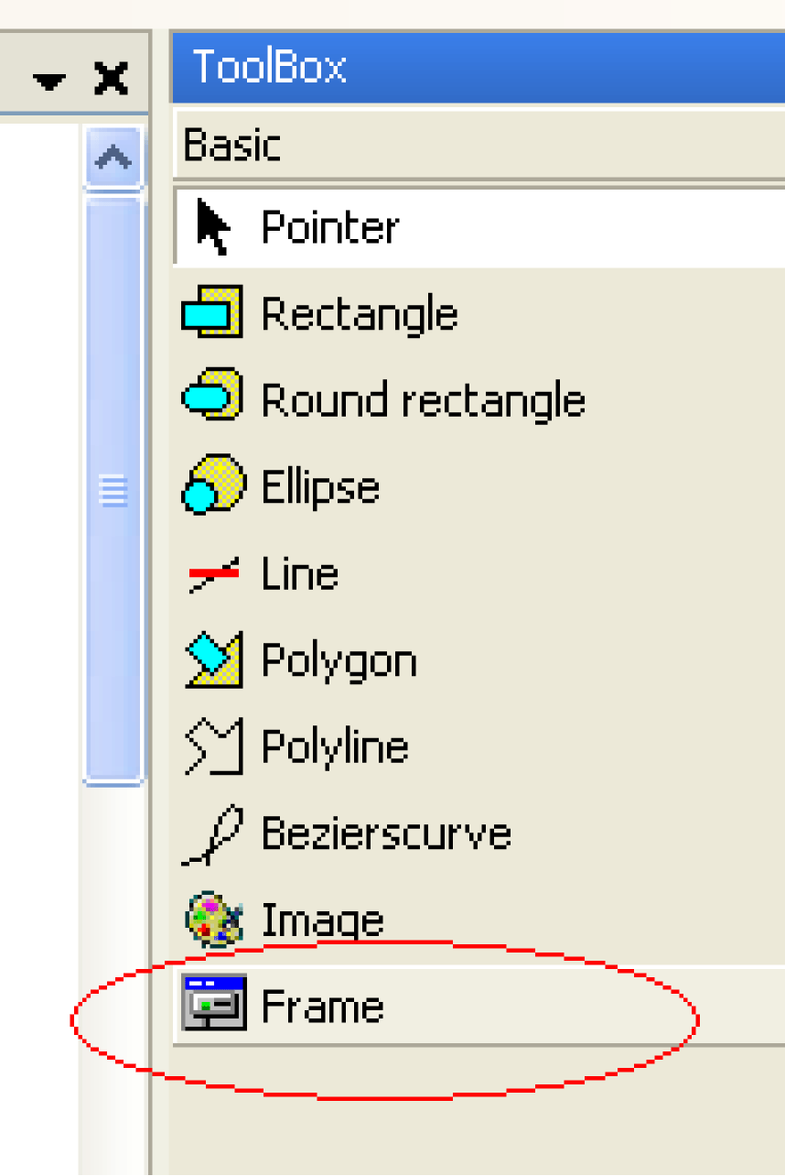Click the ToolBox title bar
The width and height of the screenshot is (785, 1176).
tap(478, 68)
